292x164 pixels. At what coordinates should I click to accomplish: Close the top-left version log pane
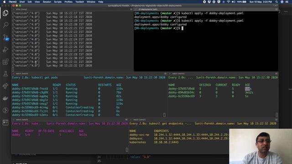click(x=13, y=9)
